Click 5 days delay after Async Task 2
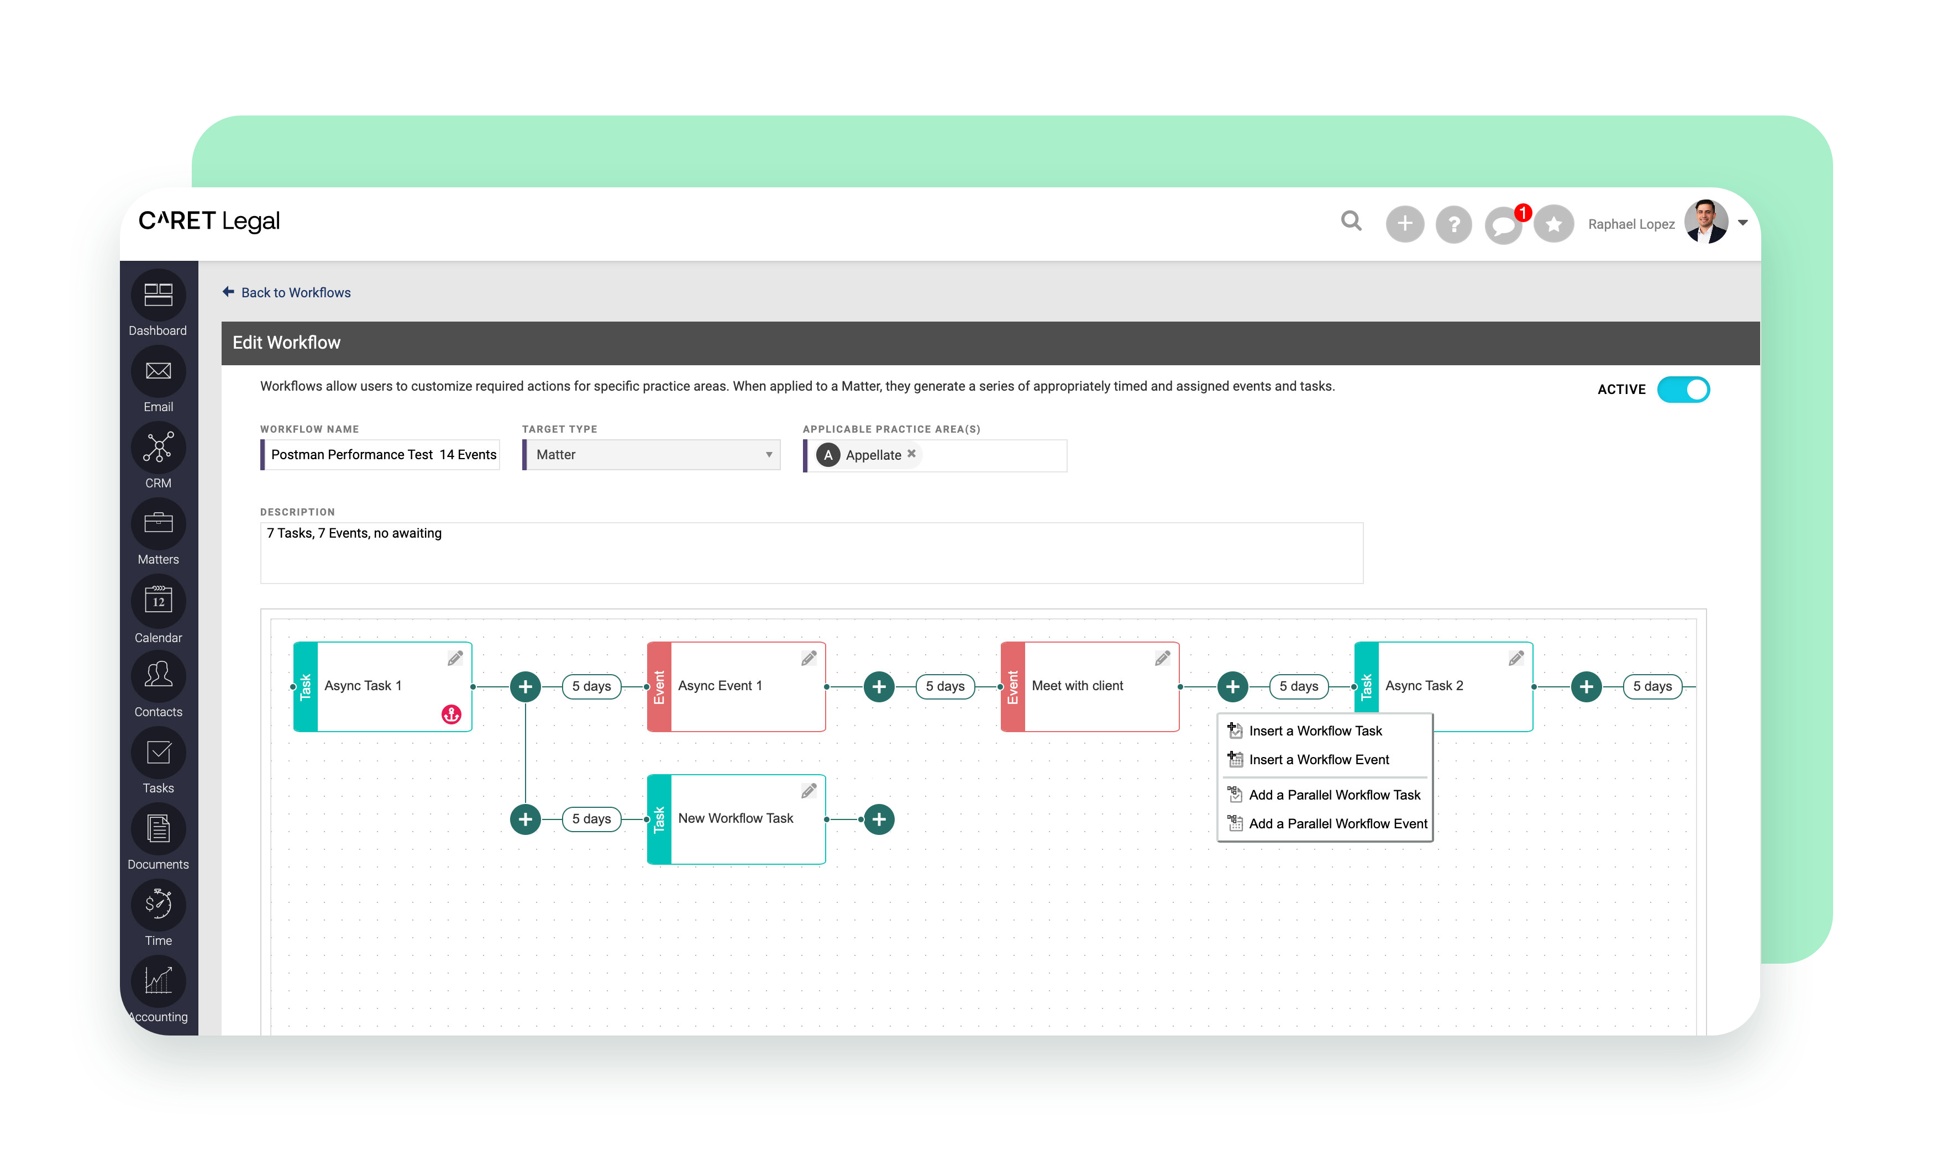The width and height of the screenshot is (1953, 1151). (1653, 686)
